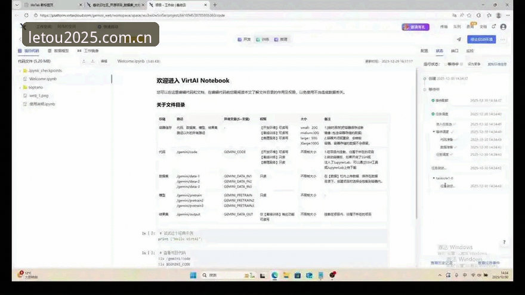Select the 训练 mode button
Viewport: 525px width, 295px height.
(x=262, y=39)
